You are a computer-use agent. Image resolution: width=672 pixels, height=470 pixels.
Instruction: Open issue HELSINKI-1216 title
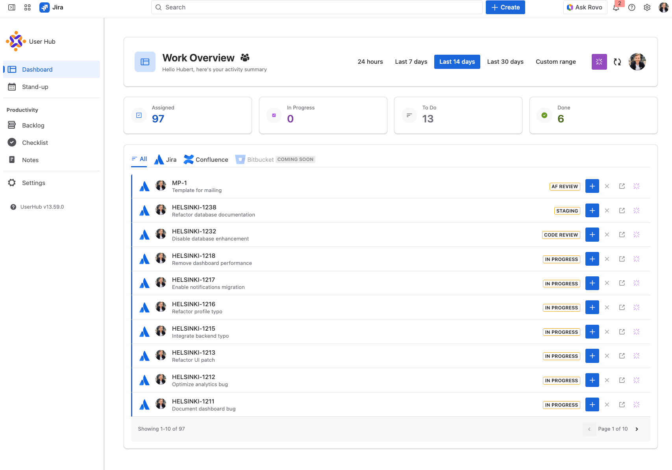click(194, 304)
